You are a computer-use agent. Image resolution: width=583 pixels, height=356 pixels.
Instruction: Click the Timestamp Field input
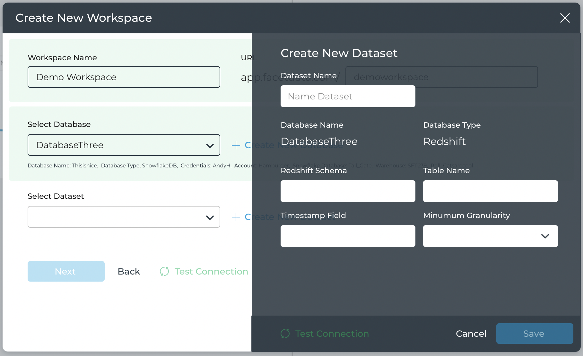348,236
